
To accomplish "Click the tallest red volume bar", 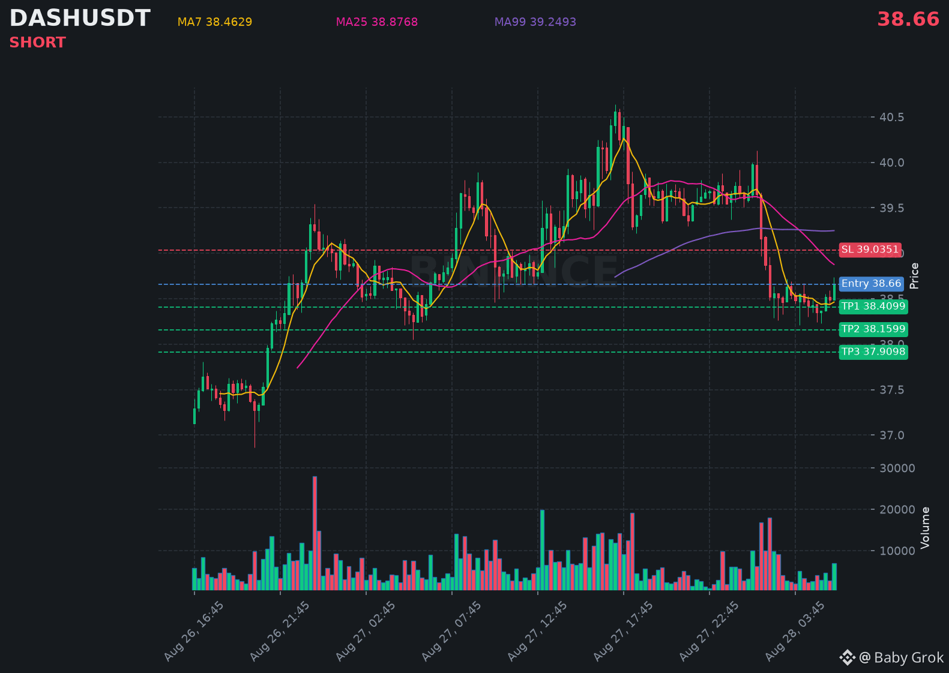I will coord(315,533).
